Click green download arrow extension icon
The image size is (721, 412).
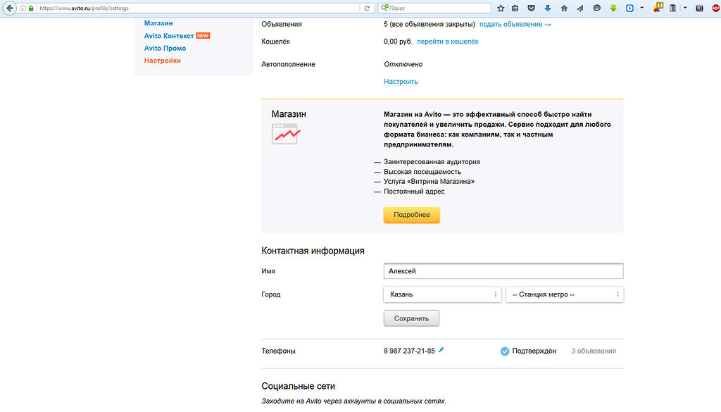(613, 8)
